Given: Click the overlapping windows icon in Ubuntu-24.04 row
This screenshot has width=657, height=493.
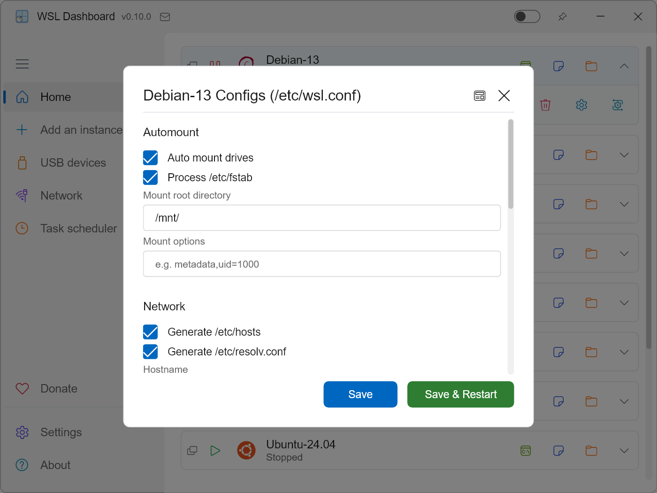Looking at the screenshot, I should coord(192,451).
